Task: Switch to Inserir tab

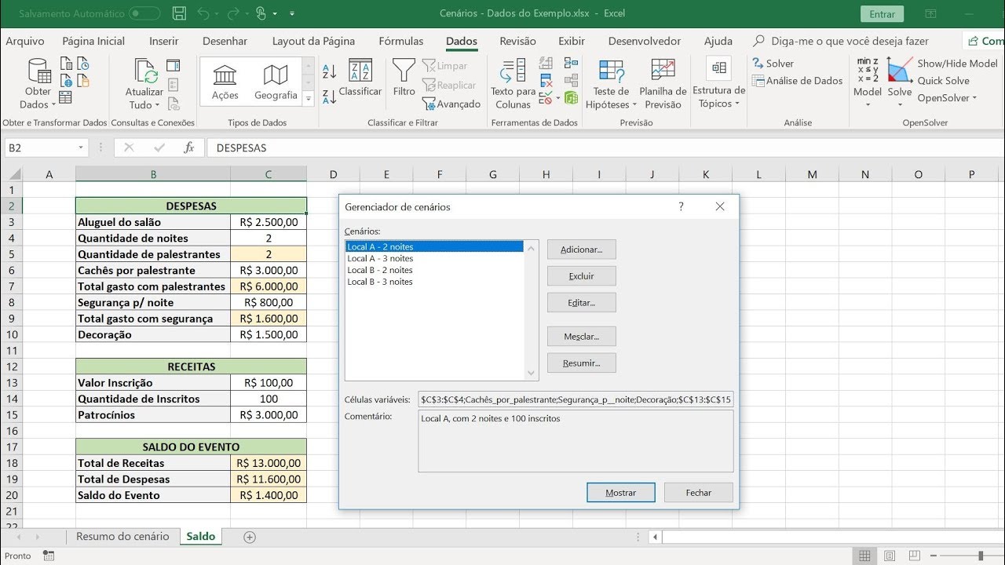Action: [x=164, y=41]
